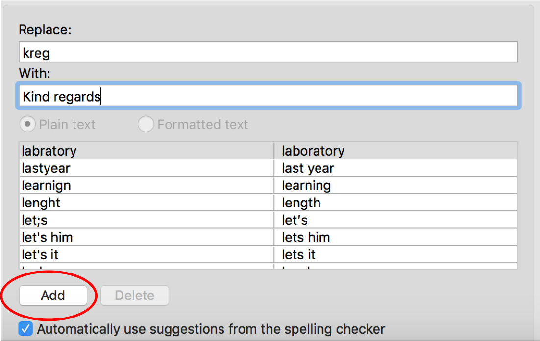Focus the Replace field containing 'kreg'
Viewport: 540px width, 341px height.
pos(268,52)
